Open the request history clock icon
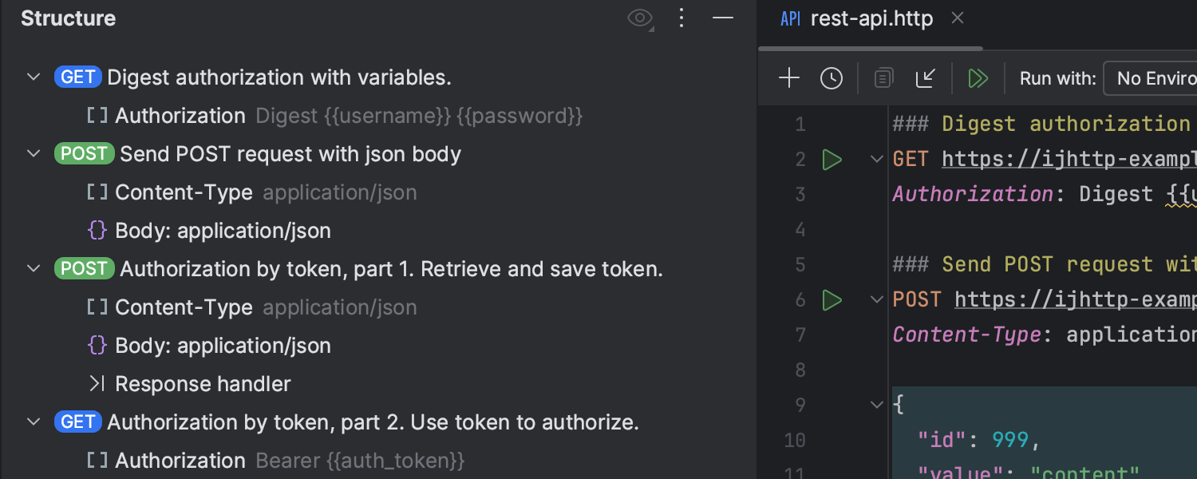The image size is (1197, 479). 832,78
